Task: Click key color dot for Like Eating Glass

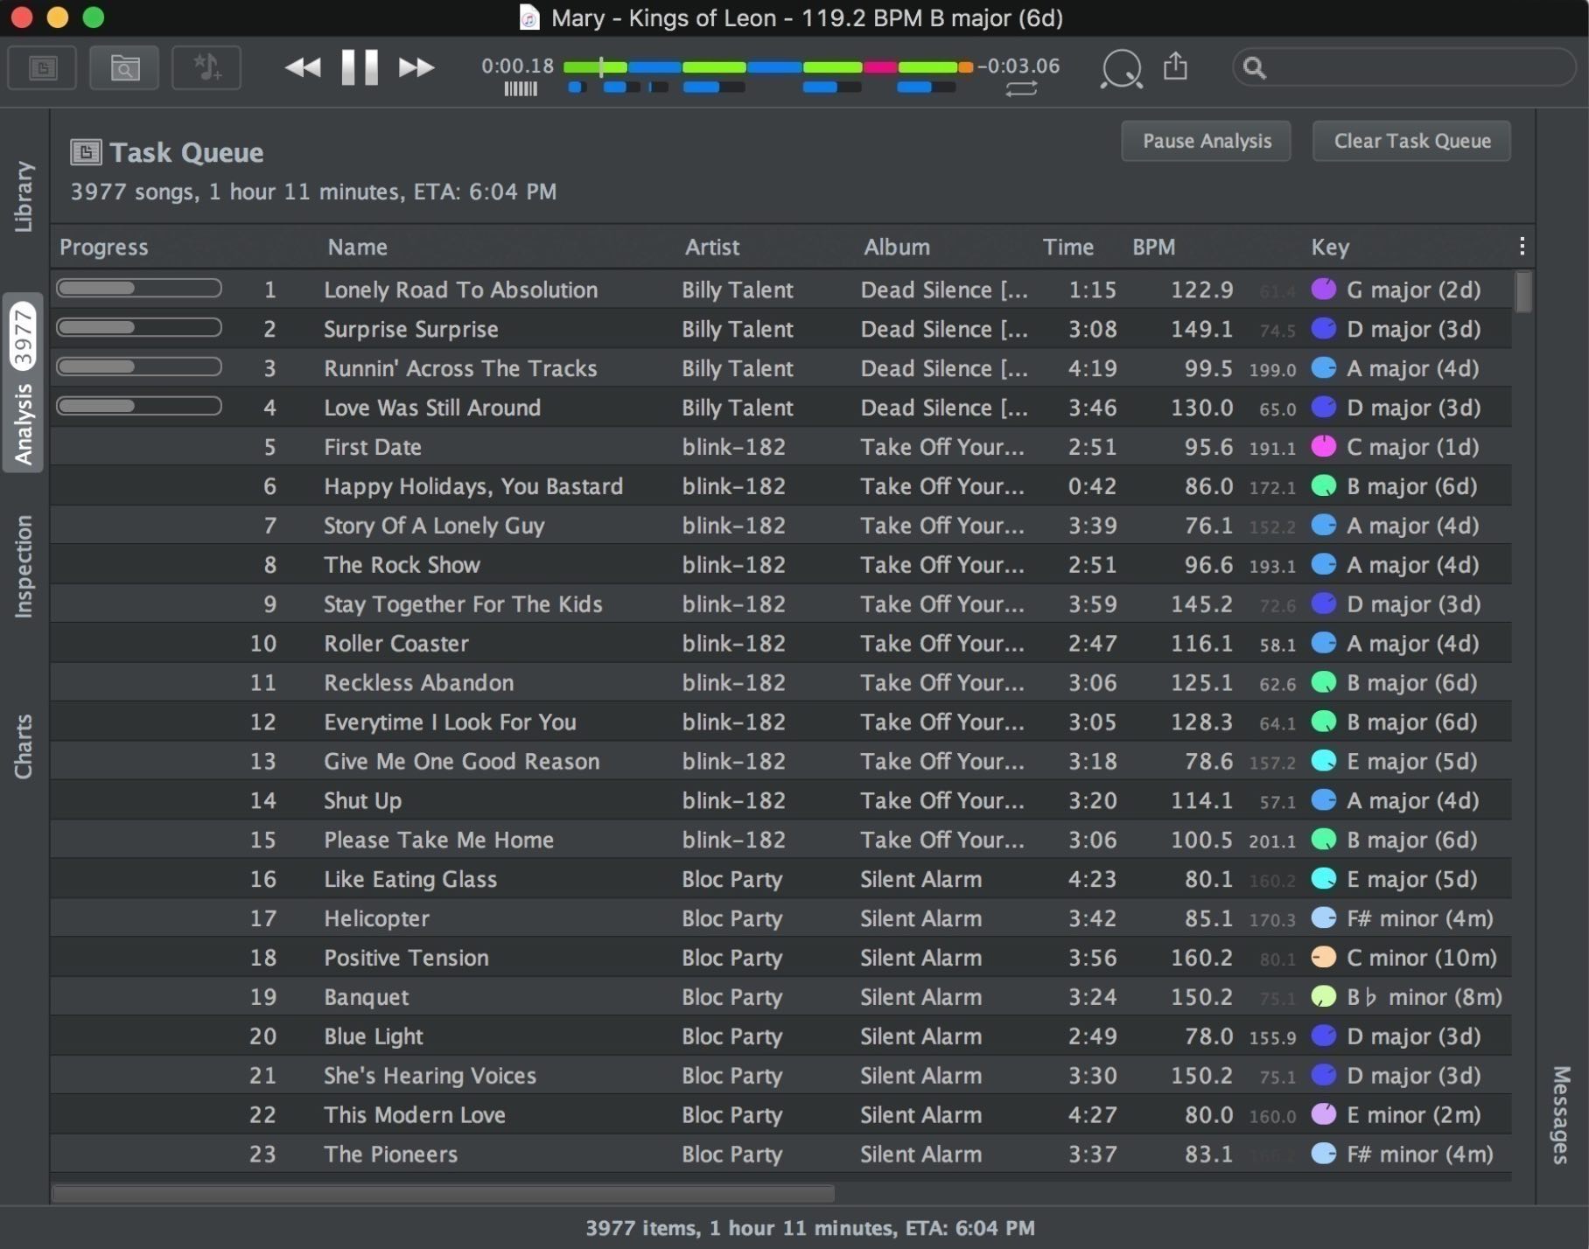Action: (1324, 878)
